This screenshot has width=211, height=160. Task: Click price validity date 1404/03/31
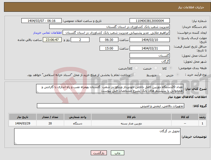tap(150, 48)
